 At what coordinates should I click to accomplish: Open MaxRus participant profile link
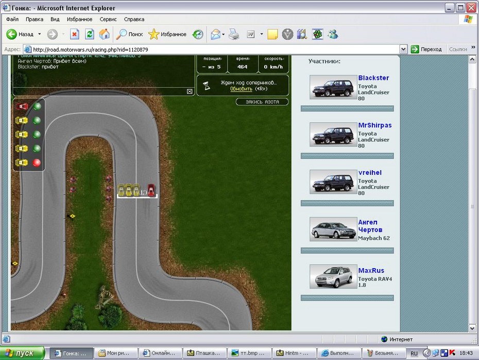pos(371,270)
